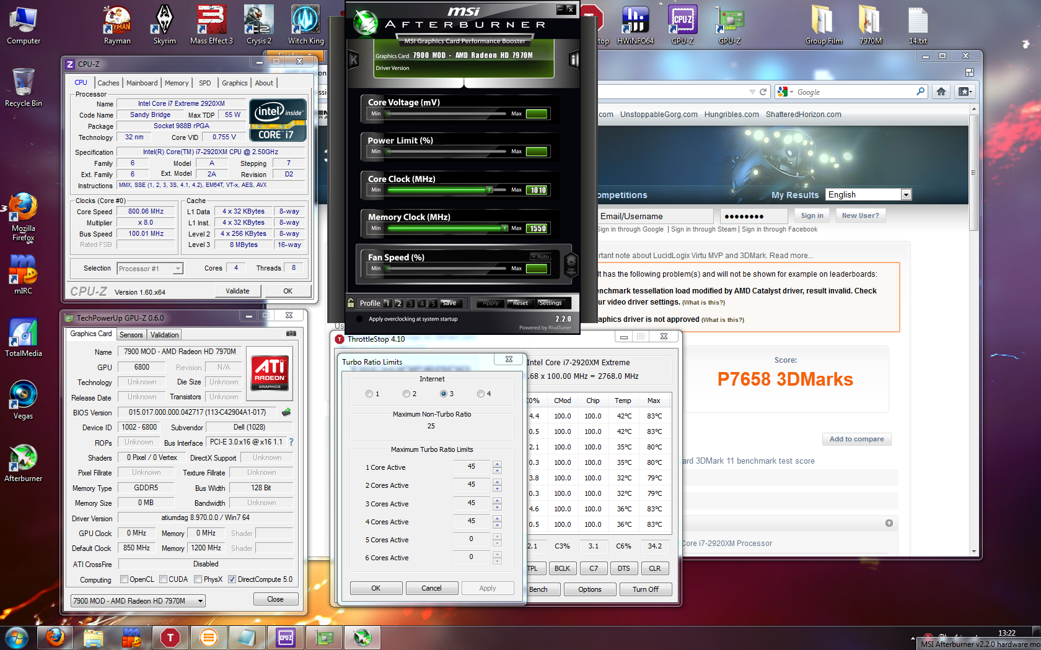This screenshot has width=1041, height=650.
Task: Click the GPU-Z BIOS save chip icon
Action: pyautogui.click(x=286, y=412)
